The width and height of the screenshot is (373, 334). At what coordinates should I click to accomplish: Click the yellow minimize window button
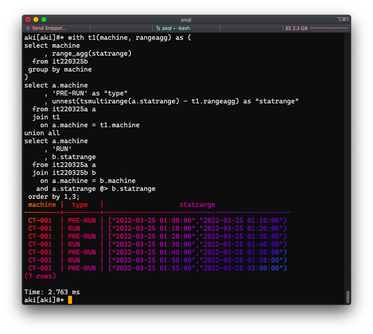click(x=36, y=19)
